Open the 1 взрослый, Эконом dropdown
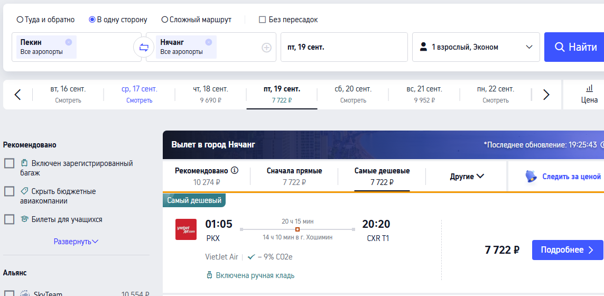 pyautogui.click(x=476, y=47)
